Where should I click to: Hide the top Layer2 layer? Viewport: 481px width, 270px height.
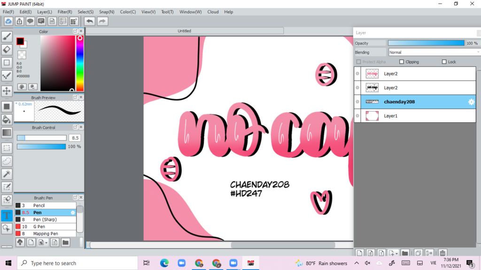pyautogui.click(x=357, y=74)
